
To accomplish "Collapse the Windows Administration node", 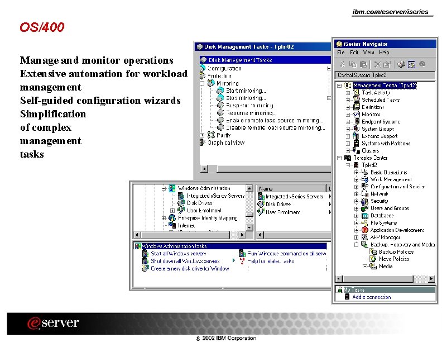I will 164,188.
